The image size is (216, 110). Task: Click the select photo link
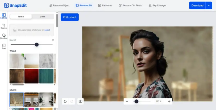pos(47,30)
